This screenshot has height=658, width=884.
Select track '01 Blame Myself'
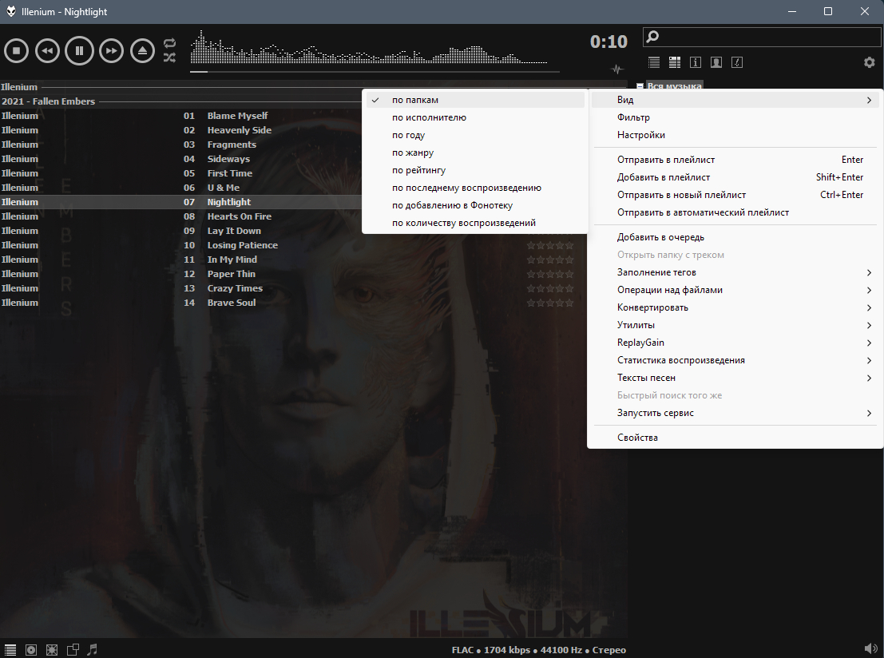[x=180, y=116]
